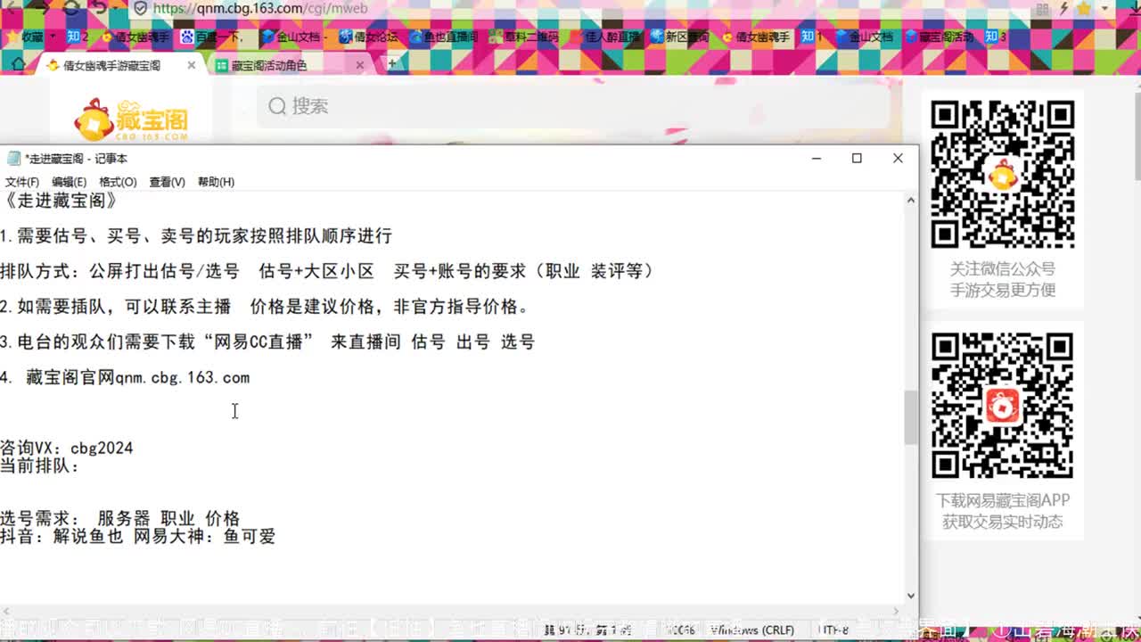The width and height of the screenshot is (1141, 642).
Task: Click Notepad scrollbar down arrow
Action: (x=910, y=595)
